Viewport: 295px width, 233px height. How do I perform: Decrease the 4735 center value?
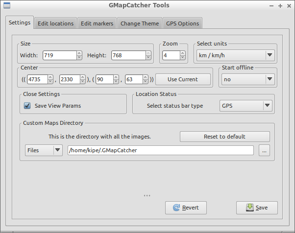click(x=50, y=81)
